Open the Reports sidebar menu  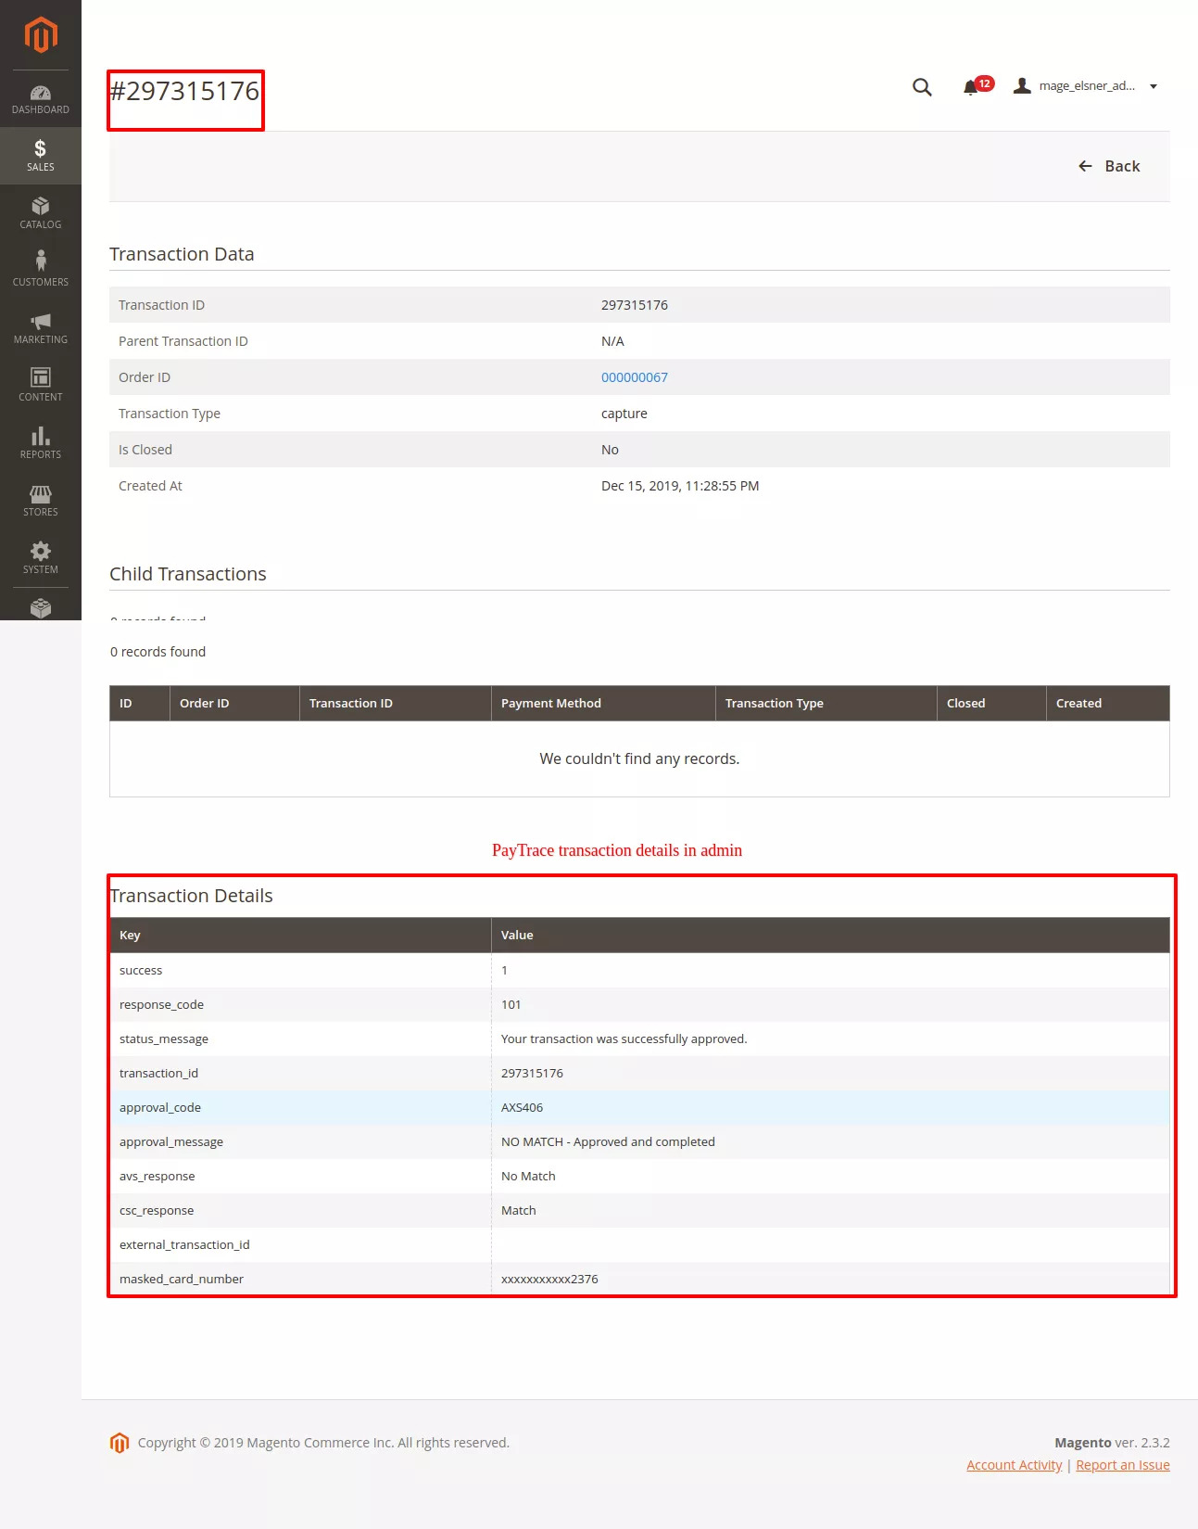(x=41, y=442)
